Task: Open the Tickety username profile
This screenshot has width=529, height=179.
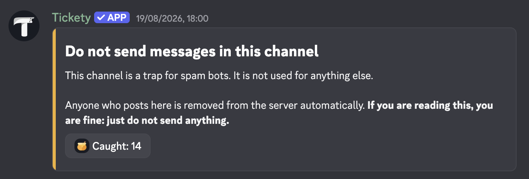Action: pyautogui.click(x=71, y=17)
